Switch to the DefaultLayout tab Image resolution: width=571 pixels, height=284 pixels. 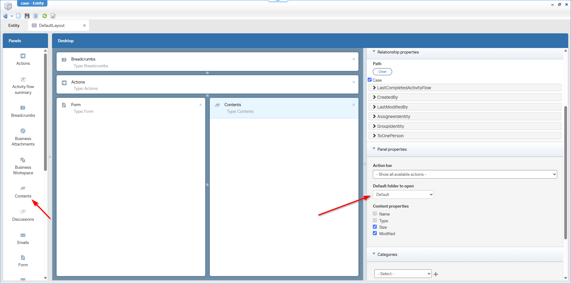pos(52,26)
